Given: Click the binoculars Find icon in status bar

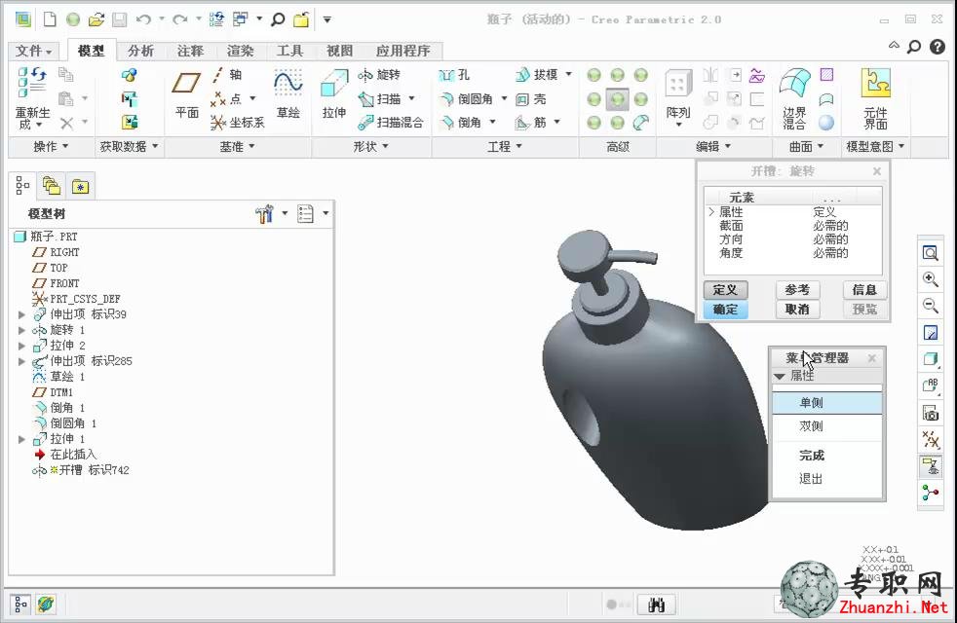Looking at the screenshot, I should (x=657, y=605).
